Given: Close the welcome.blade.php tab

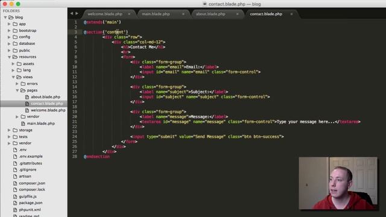Looking at the screenshot, I should pos(129,14).
